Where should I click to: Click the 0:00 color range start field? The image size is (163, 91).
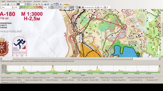16,7
